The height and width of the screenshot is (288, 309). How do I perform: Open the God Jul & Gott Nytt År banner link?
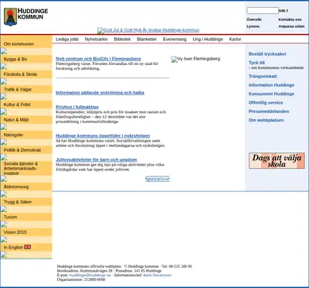pyautogui.click(x=148, y=30)
